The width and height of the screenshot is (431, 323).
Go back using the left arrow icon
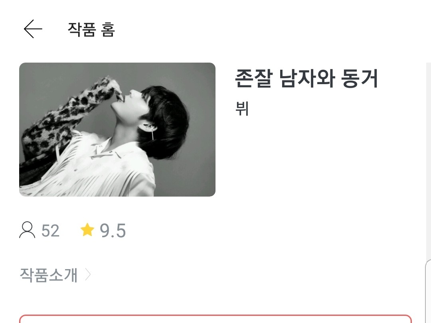coord(33,29)
